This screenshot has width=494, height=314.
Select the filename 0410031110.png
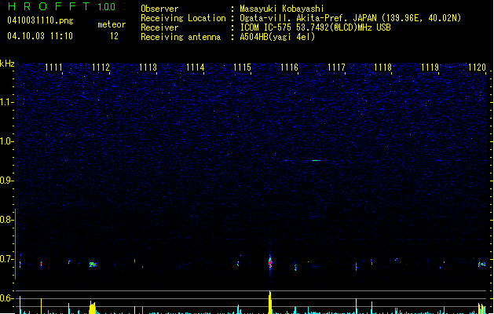click(40, 20)
